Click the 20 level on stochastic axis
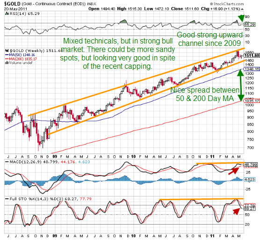Viewport: 260px width, 240px height. (x=247, y=225)
